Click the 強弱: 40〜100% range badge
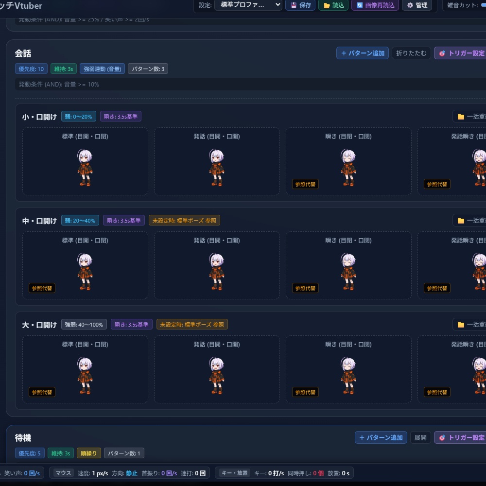Viewport: 486px width, 486px height. tap(84, 325)
